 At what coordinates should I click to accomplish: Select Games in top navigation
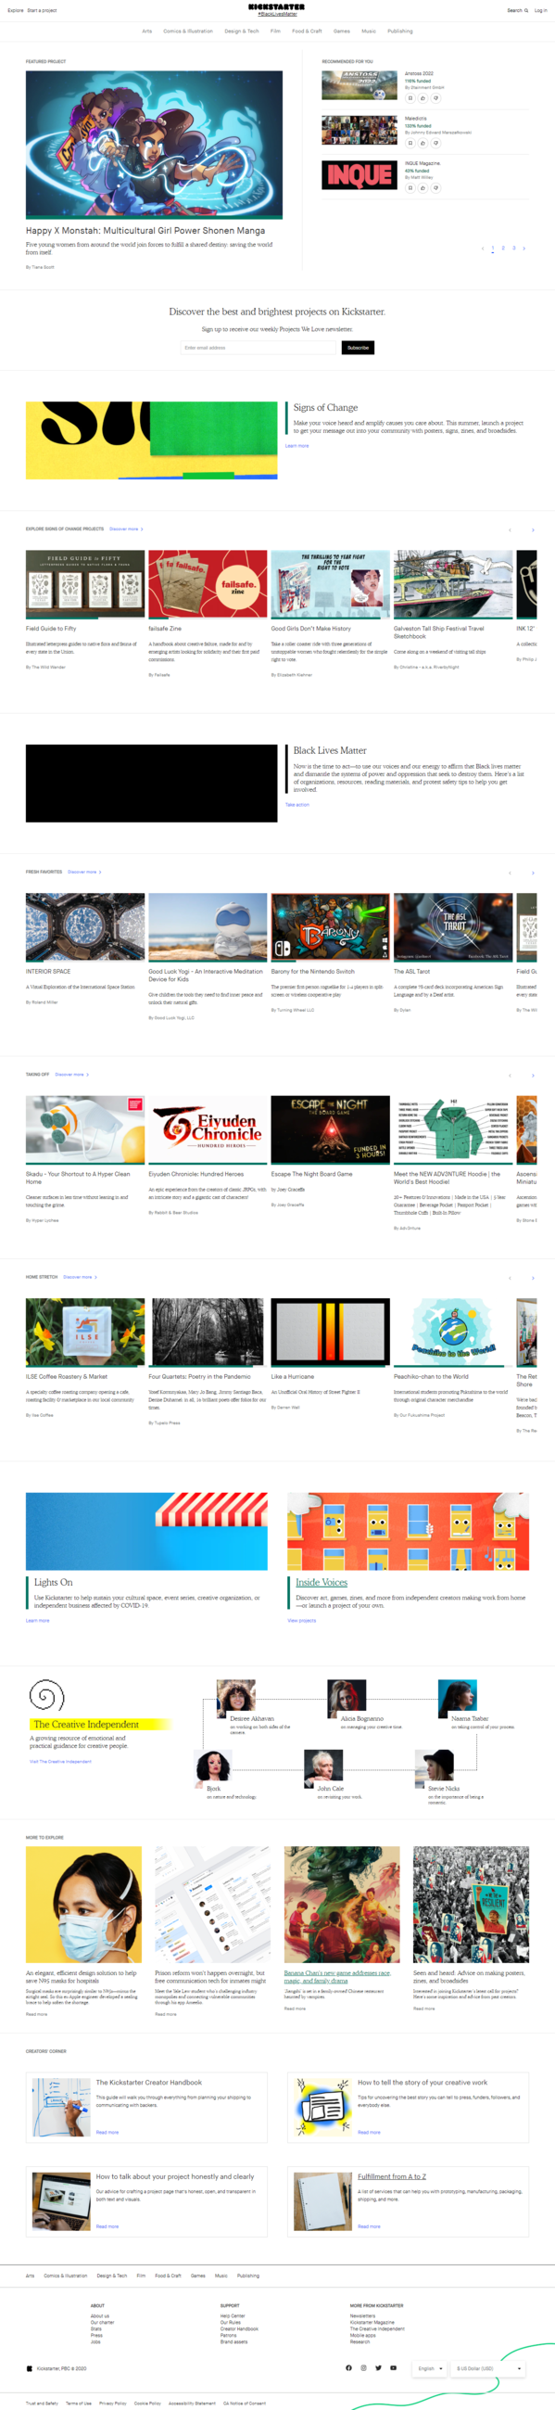(342, 31)
